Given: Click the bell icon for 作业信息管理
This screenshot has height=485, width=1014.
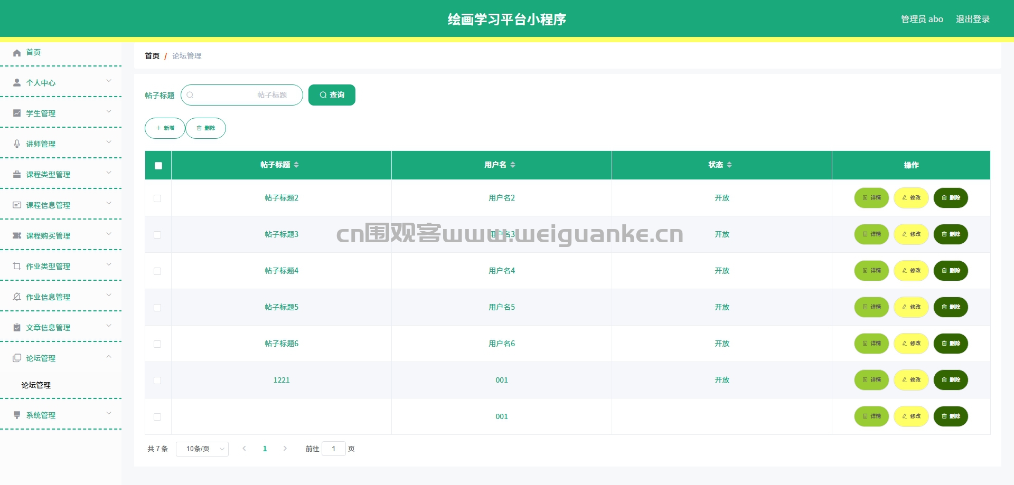Looking at the screenshot, I should (x=17, y=297).
